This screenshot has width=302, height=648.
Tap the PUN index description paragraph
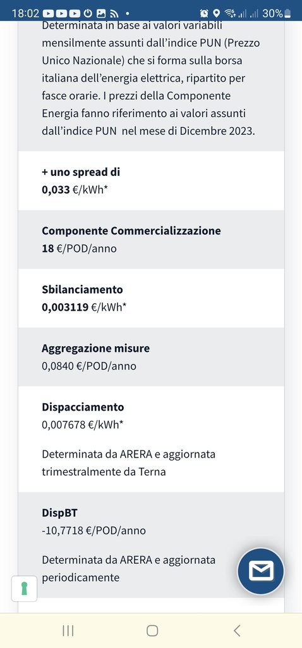coord(151,78)
